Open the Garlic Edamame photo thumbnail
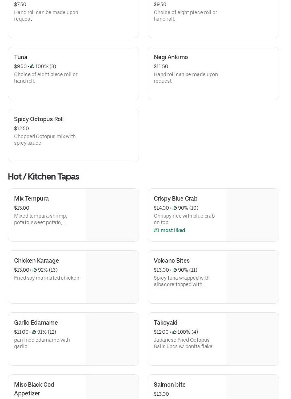This screenshot has width=291, height=399. [x=112, y=339]
